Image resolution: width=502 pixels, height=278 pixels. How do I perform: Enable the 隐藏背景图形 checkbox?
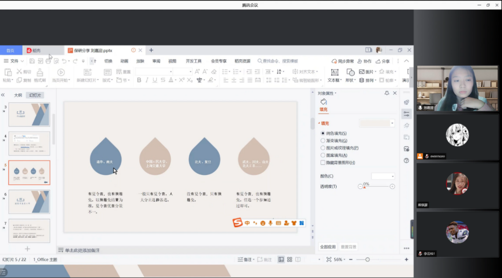(x=323, y=162)
